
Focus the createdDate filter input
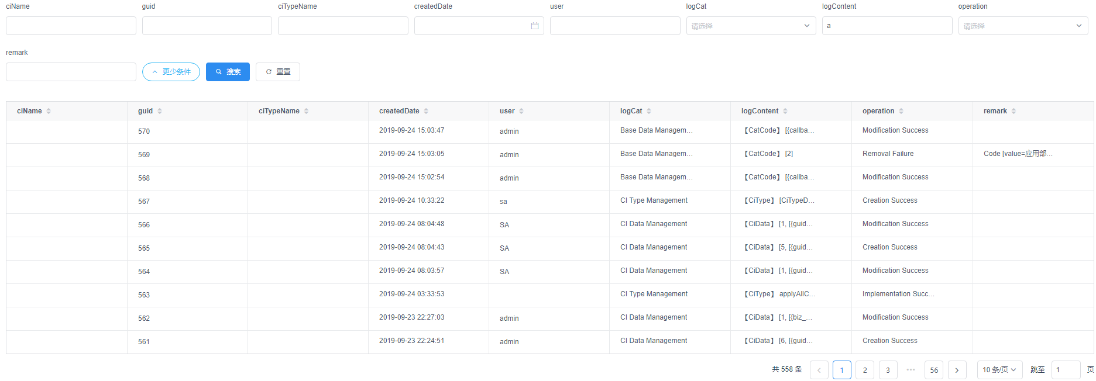click(479, 26)
